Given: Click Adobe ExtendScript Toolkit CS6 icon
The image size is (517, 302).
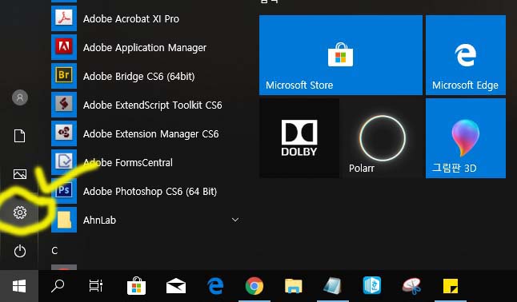Looking at the screenshot, I should pos(64,105).
